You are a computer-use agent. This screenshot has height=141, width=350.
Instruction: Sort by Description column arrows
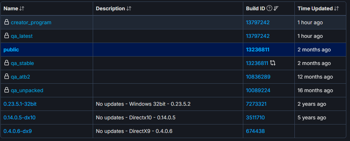(129, 9)
